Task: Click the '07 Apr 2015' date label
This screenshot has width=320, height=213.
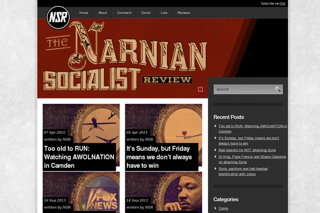Action: pyautogui.click(x=54, y=133)
